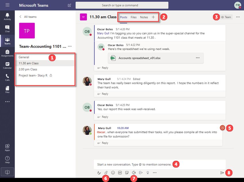Screen dimensions: 244x182
Task: Open the FW profile avatar menu
Action: (238, 5)
